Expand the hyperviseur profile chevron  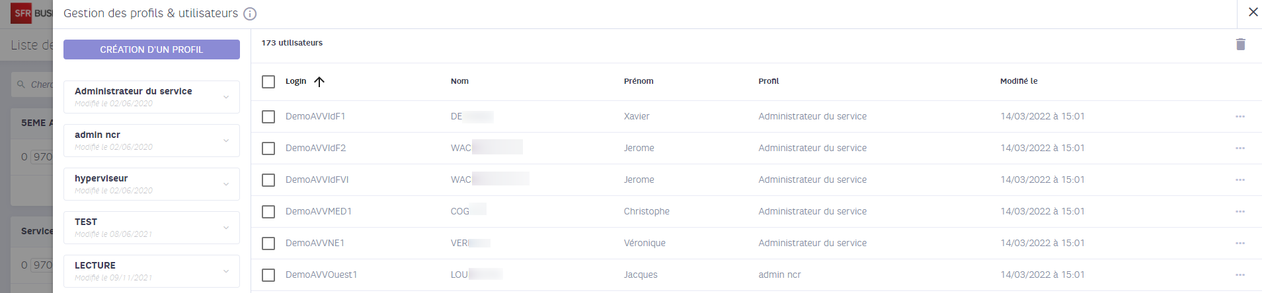(226, 184)
